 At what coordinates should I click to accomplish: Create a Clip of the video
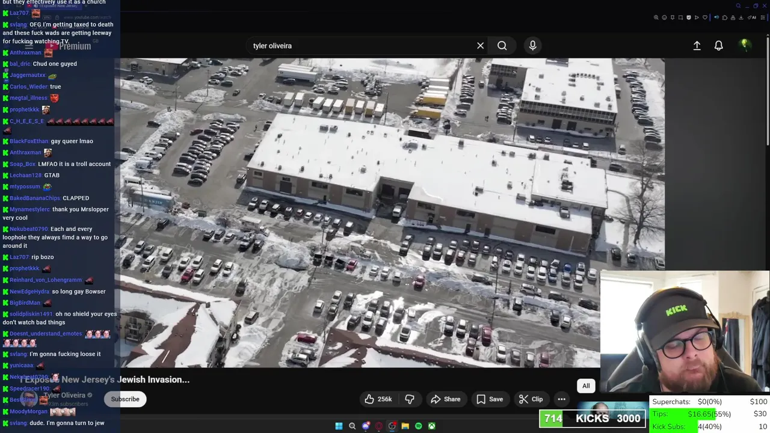click(531, 399)
